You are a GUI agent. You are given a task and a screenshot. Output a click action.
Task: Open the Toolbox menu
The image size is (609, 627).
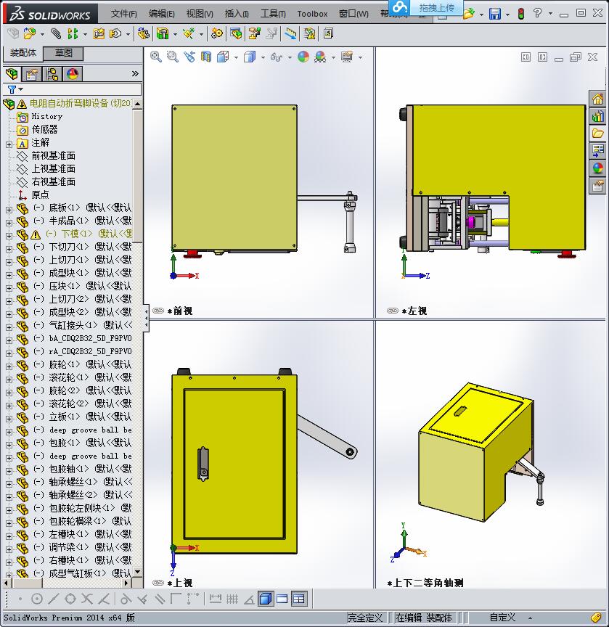(x=312, y=14)
